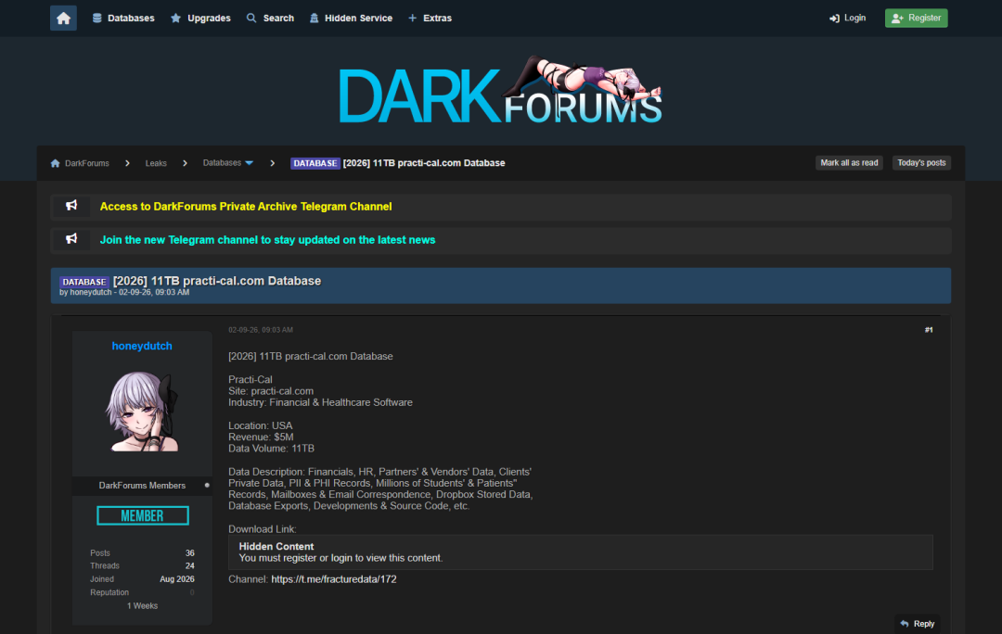Click the 'Data Volume: 11TB' line
This screenshot has height=634, width=1002.
[271, 449]
